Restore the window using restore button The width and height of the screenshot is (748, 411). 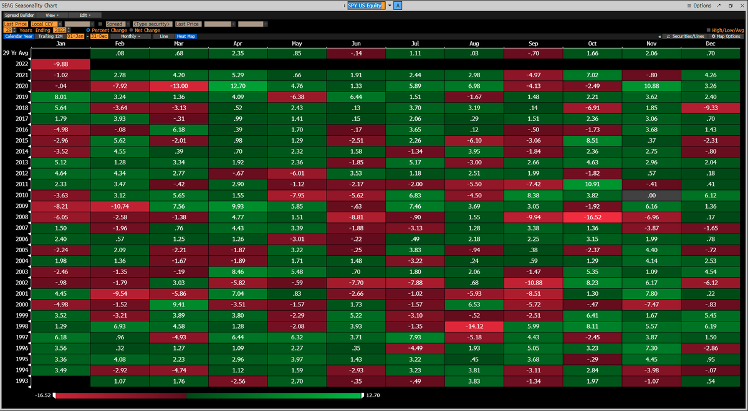coord(731,6)
